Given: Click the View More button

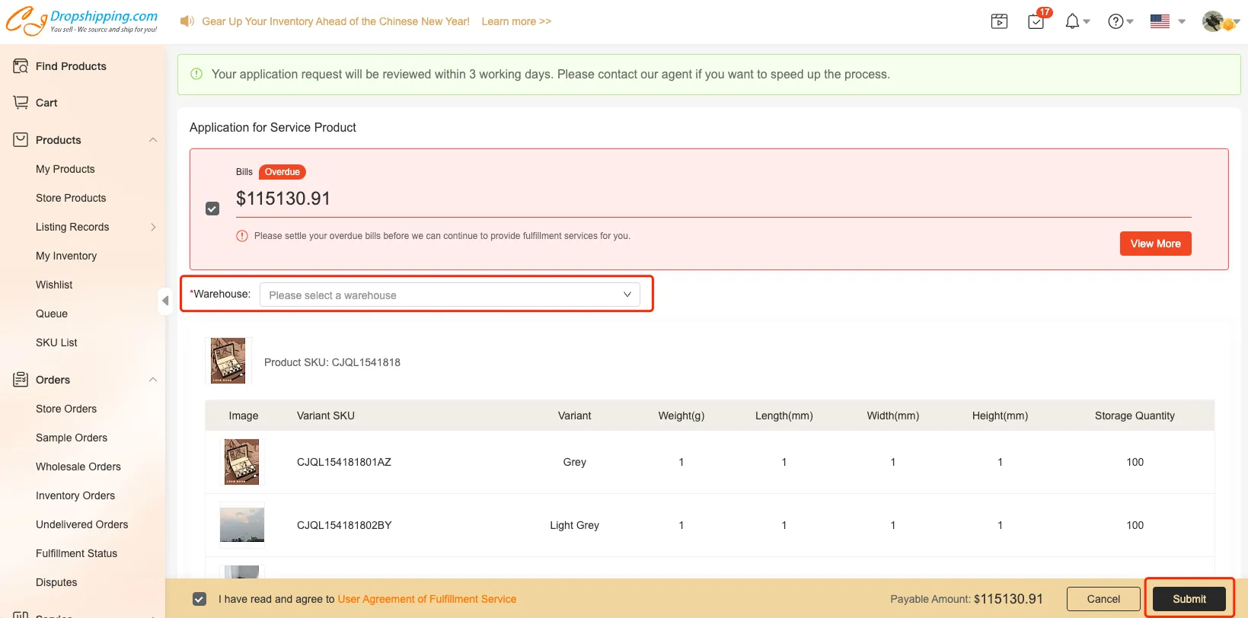Looking at the screenshot, I should pyautogui.click(x=1155, y=244).
